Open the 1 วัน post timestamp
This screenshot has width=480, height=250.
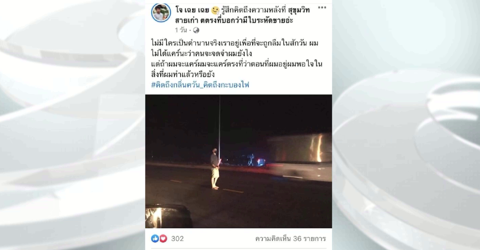coord(181,30)
